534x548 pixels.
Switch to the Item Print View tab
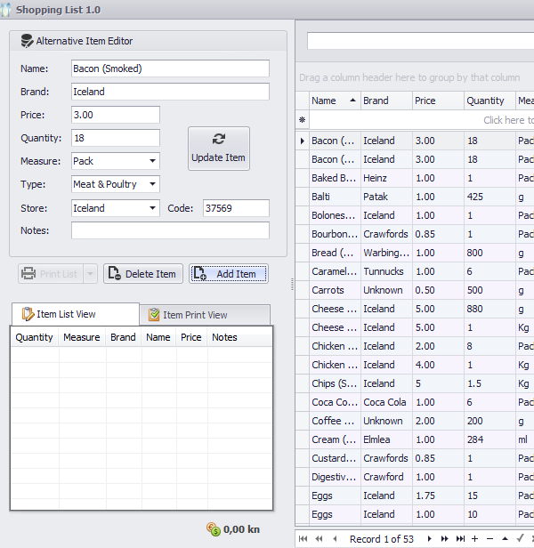click(205, 315)
